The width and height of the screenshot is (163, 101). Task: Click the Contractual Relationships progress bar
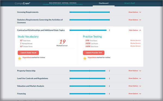pos(89,30)
